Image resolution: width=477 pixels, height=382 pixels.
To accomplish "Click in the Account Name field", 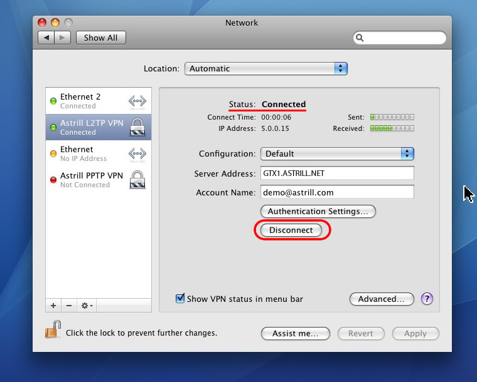I will [x=337, y=192].
